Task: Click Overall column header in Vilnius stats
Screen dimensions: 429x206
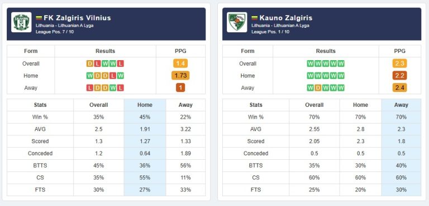Action: pos(99,105)
